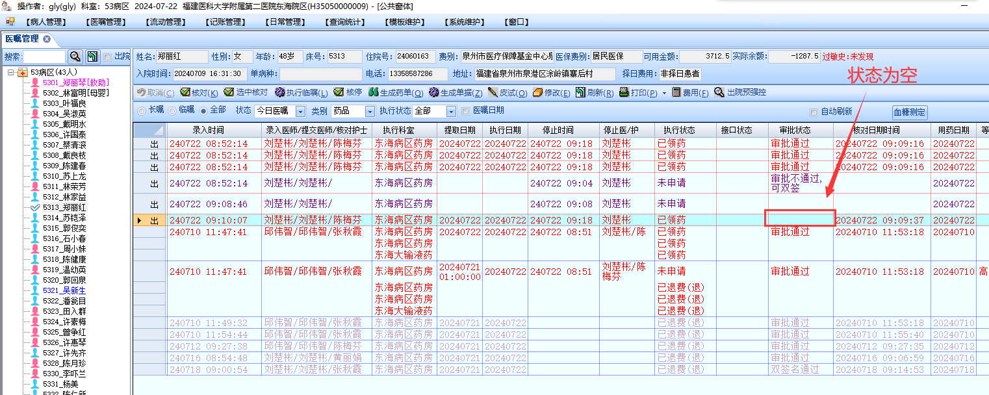The width and height of the screenshot is (989, 395).
Task: Click the 选中核对 toolbar button
Action: coord(246,93)
